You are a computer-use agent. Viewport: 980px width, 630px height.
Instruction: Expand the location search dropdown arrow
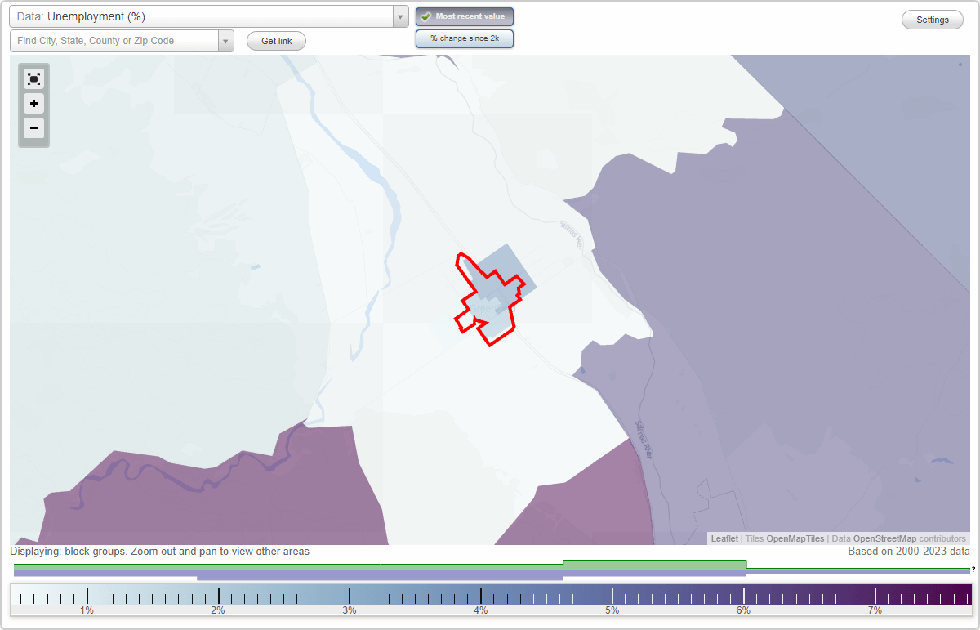[x=226, y=41]
